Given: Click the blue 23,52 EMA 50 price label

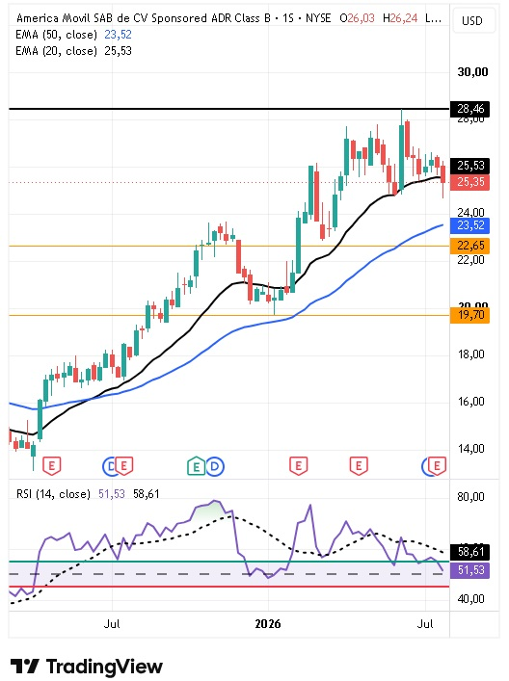Looking at the screenshot, I should tap(470, 225).
